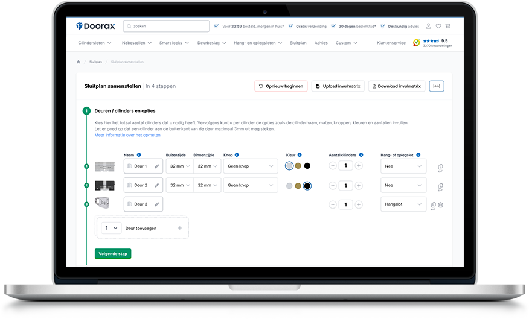This screenshot has width=529, height=319.
Task: Delete the Deur 3 row with trash icon
Action: coord(441,204)
